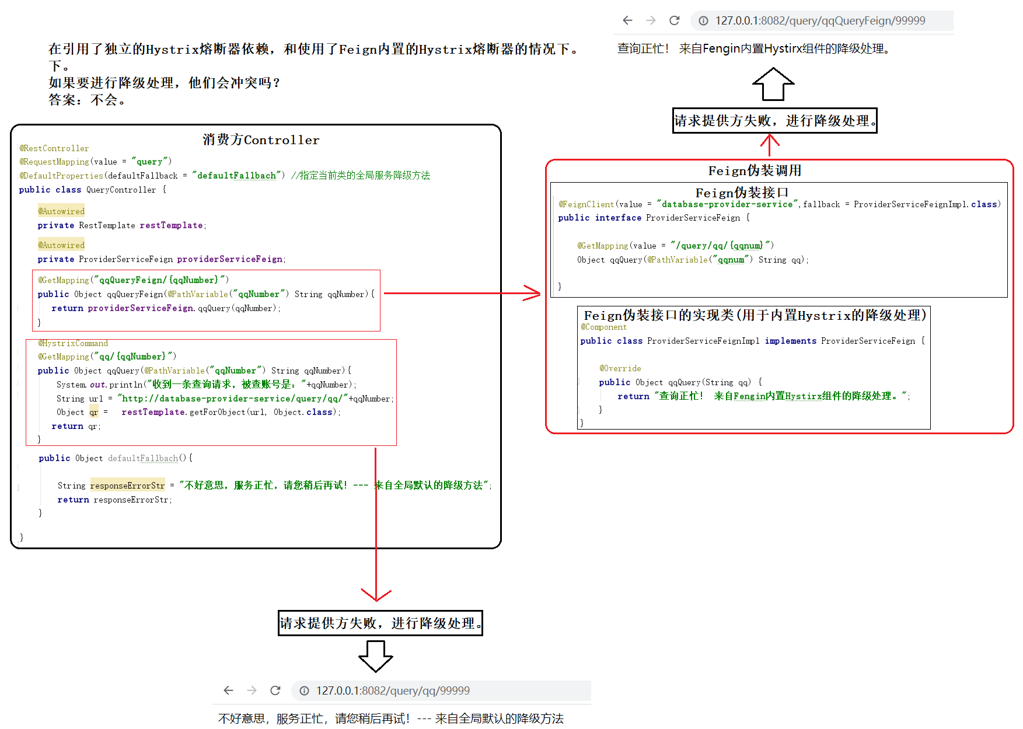
Task: Click '如果要进行降级处理，他们会冲突吗？' text
Action: 165,83
